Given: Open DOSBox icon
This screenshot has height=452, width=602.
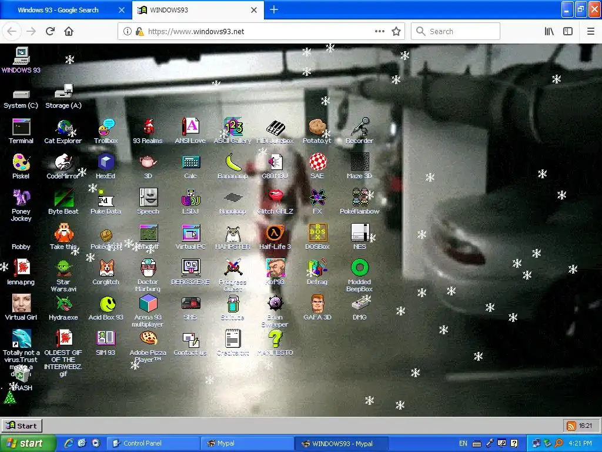Looking at the screenshot, I should 317,238.
